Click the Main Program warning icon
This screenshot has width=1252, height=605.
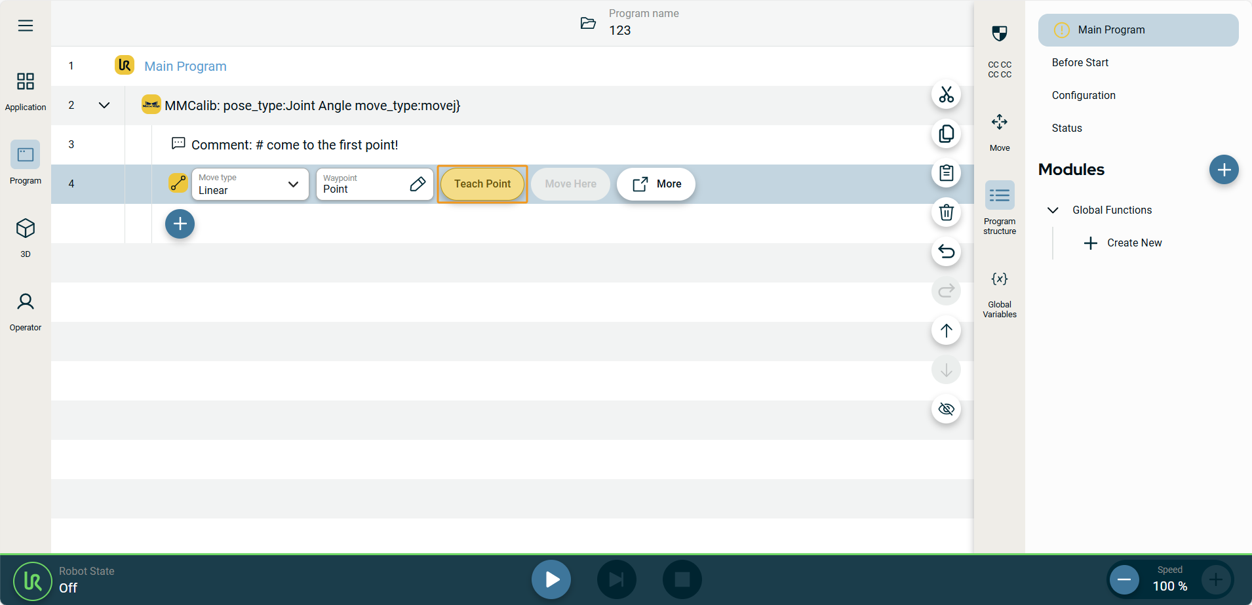[x=1061, y=30]
